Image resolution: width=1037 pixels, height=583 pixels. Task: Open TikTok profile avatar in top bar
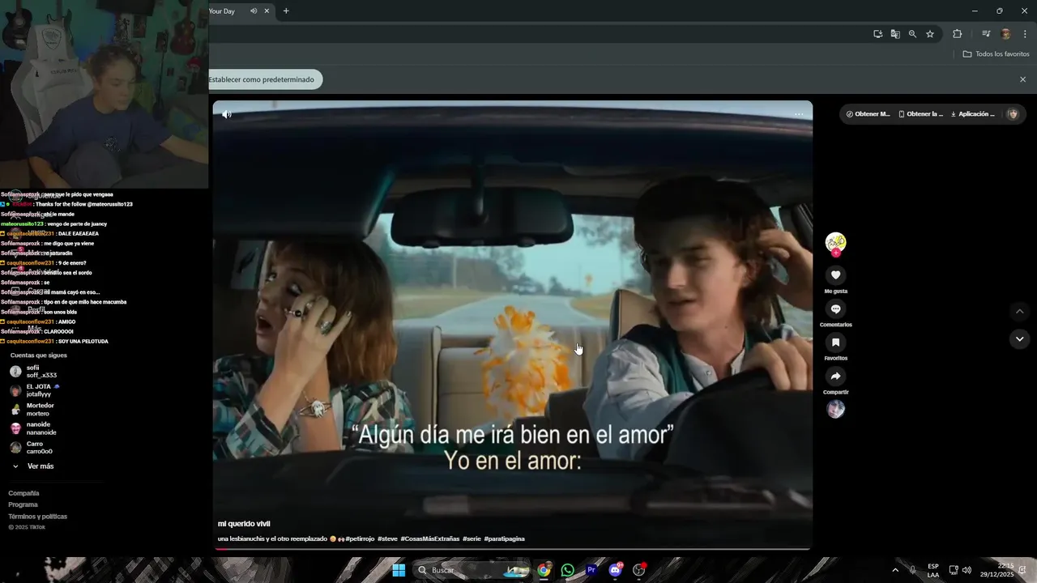[x=1013, y=114]
